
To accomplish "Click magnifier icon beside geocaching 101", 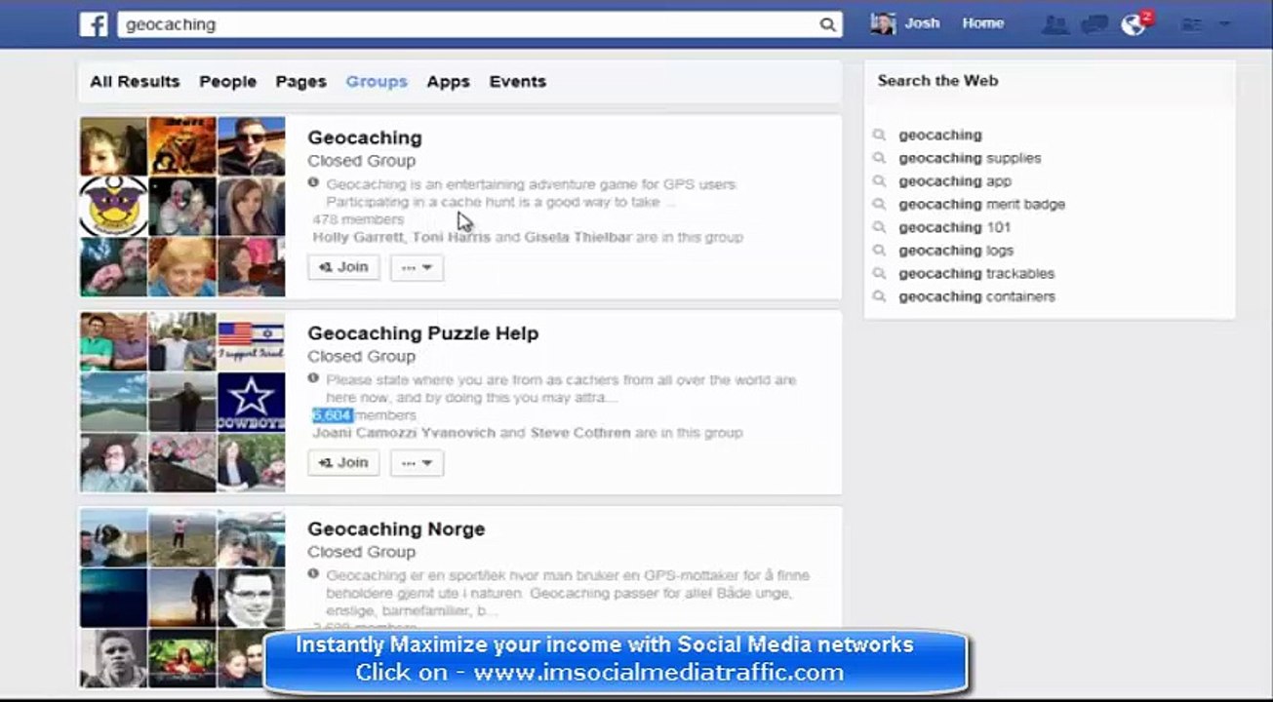I will click(x=879, y=227).
